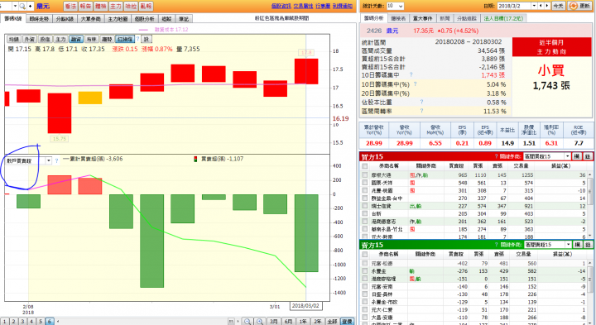
Task: Click the 更新 refresh button
Action: click(x=579, y=6)
